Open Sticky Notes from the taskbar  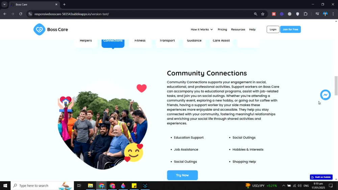click(x=134, y=186)
